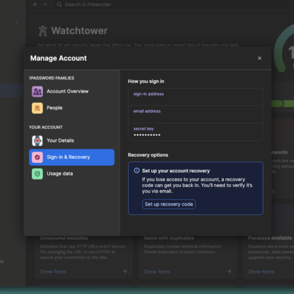Screen dimensions: 294x294
Task: Click the secret key field
Action: tap(195, 132)
